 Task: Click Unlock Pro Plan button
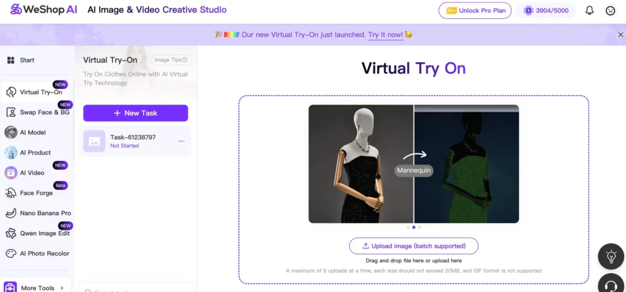[474, 10]
